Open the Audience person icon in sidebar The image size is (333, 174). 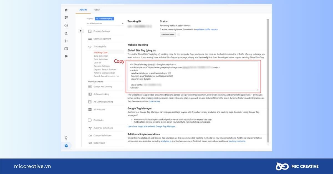click(66, 33)
